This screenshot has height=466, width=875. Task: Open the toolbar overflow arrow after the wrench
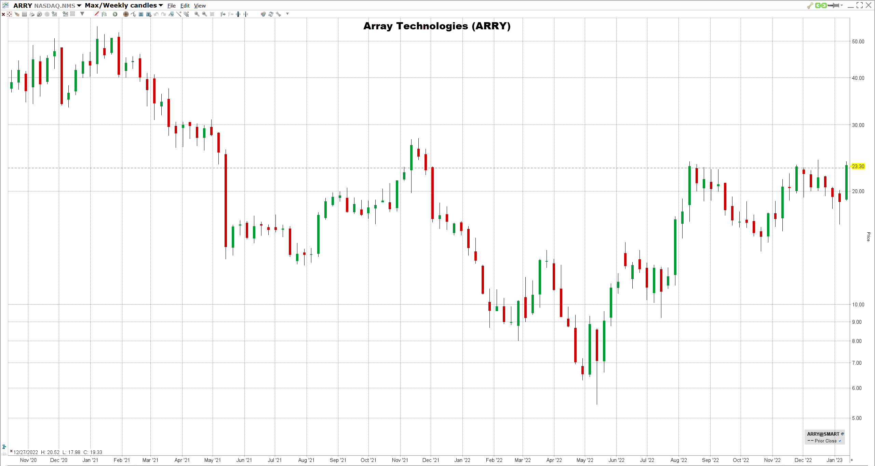[287, 14]
